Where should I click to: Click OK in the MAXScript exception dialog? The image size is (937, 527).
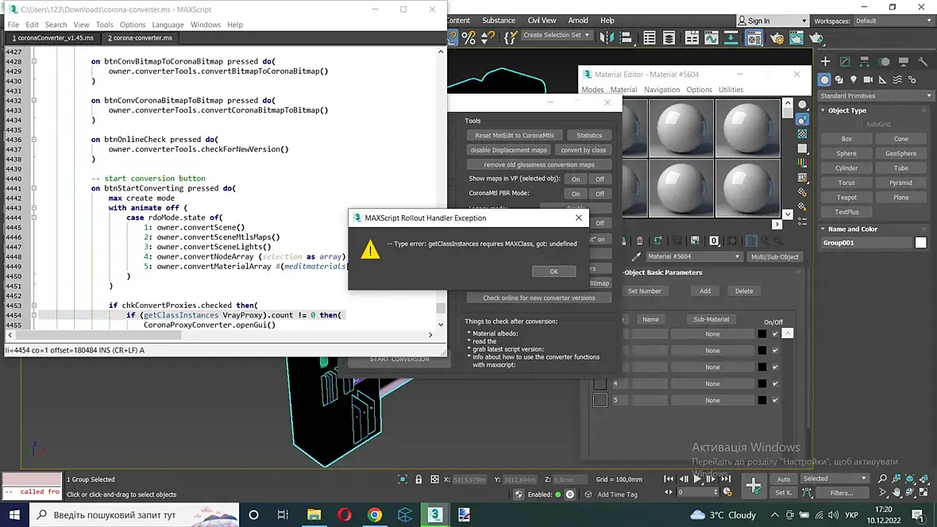553,271
